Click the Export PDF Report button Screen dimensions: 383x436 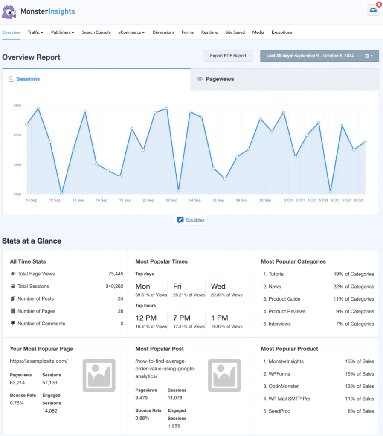[228, 56]
